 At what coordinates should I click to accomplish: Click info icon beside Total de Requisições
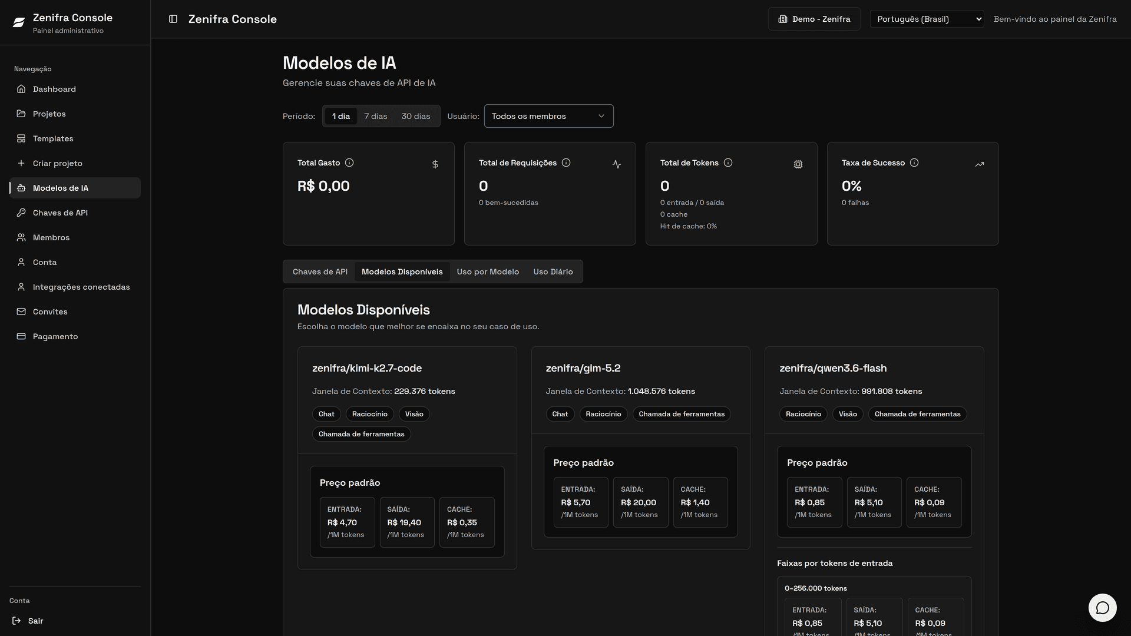566,163
